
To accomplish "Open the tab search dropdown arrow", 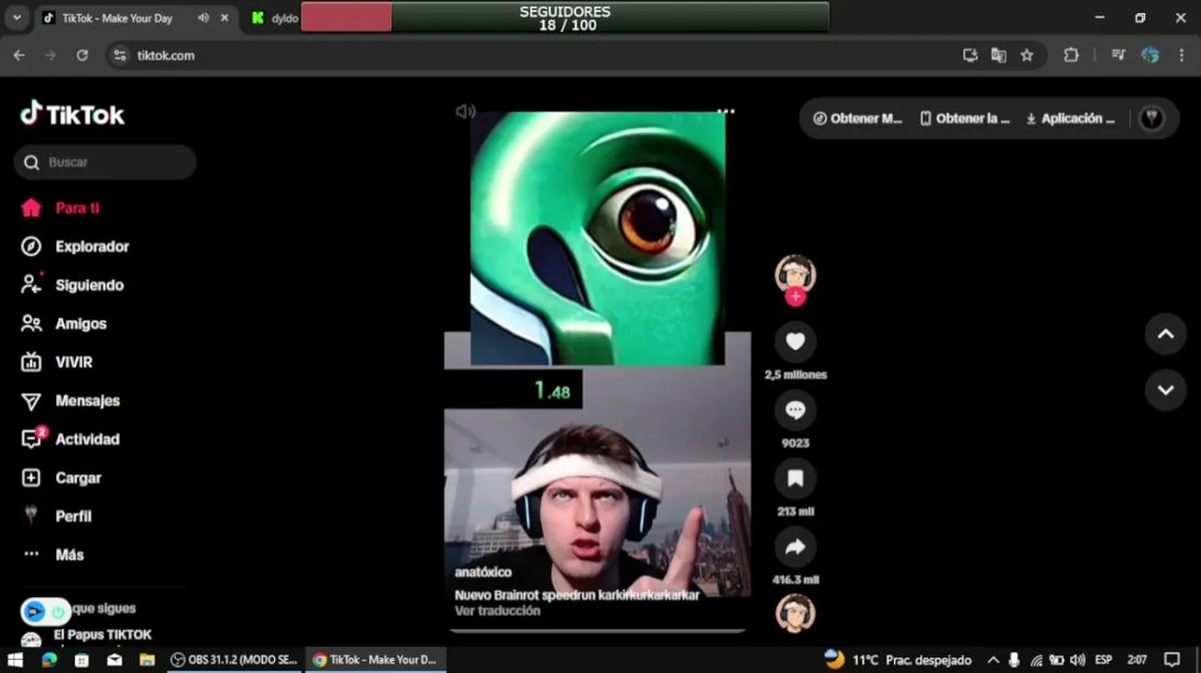I will tap(16, 18).
